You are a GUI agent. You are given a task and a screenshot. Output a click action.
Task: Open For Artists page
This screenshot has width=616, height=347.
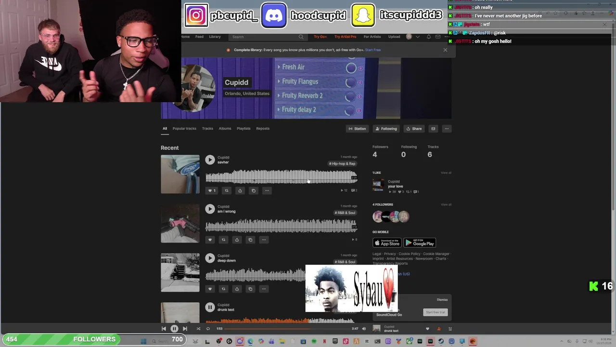tap(372, 37)
